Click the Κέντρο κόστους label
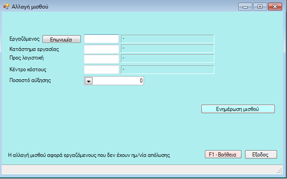The width and height of the screenshot is (287, 179). click(28, 69)
